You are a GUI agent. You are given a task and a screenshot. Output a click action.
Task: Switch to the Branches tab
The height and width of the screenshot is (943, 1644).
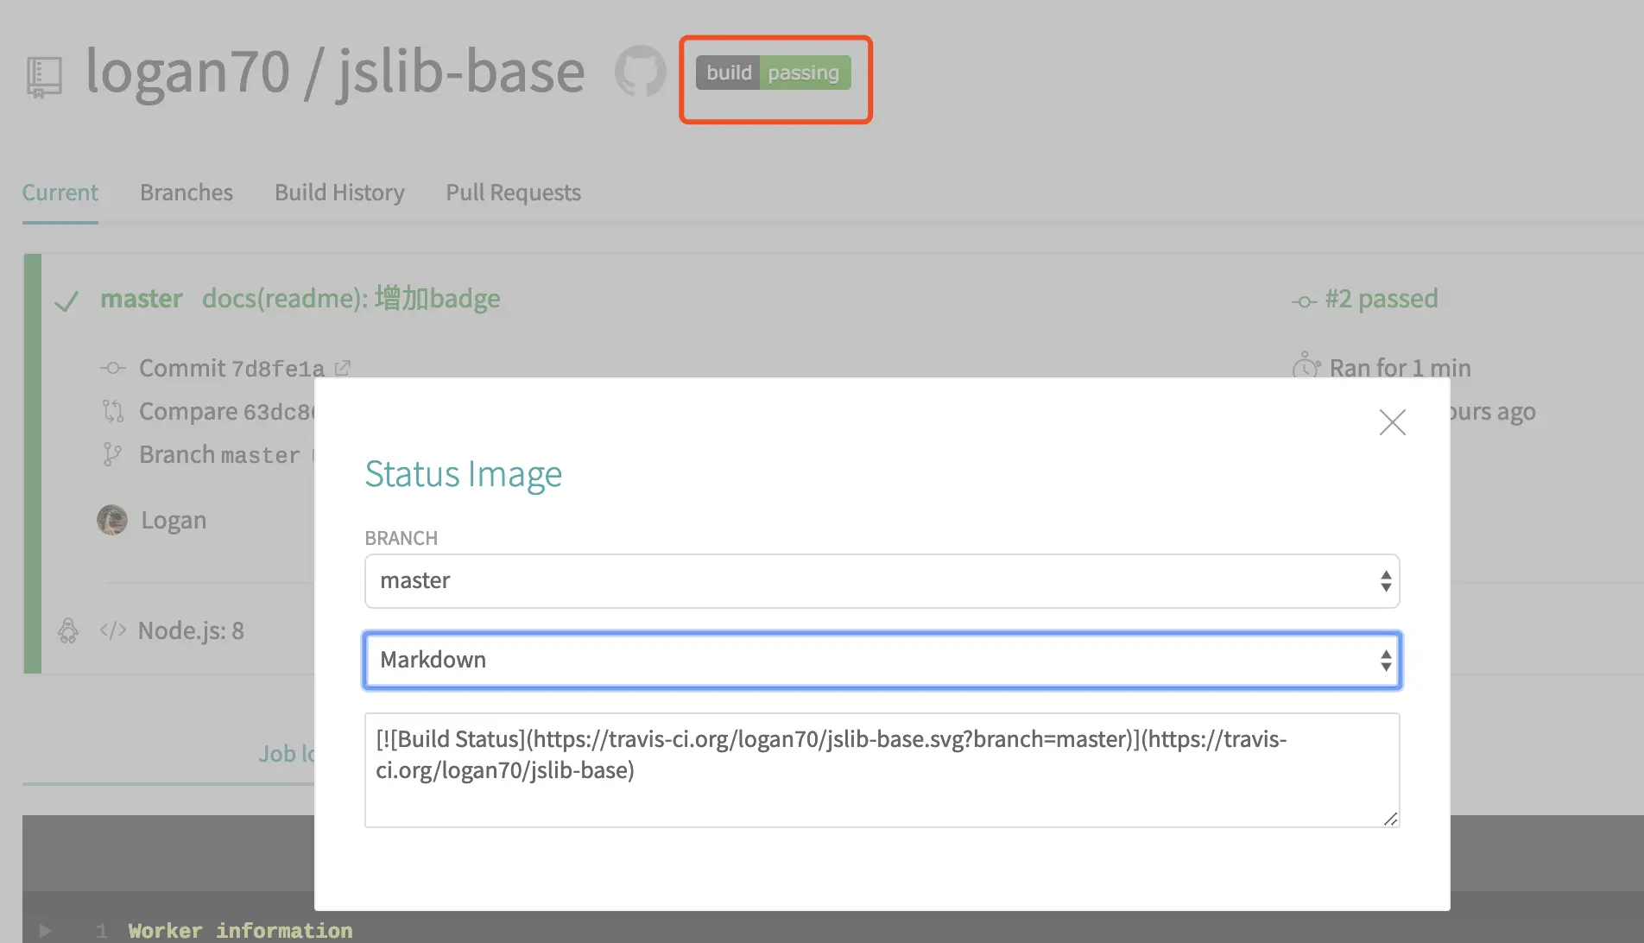pyautogui.click(x=187, y=193)
